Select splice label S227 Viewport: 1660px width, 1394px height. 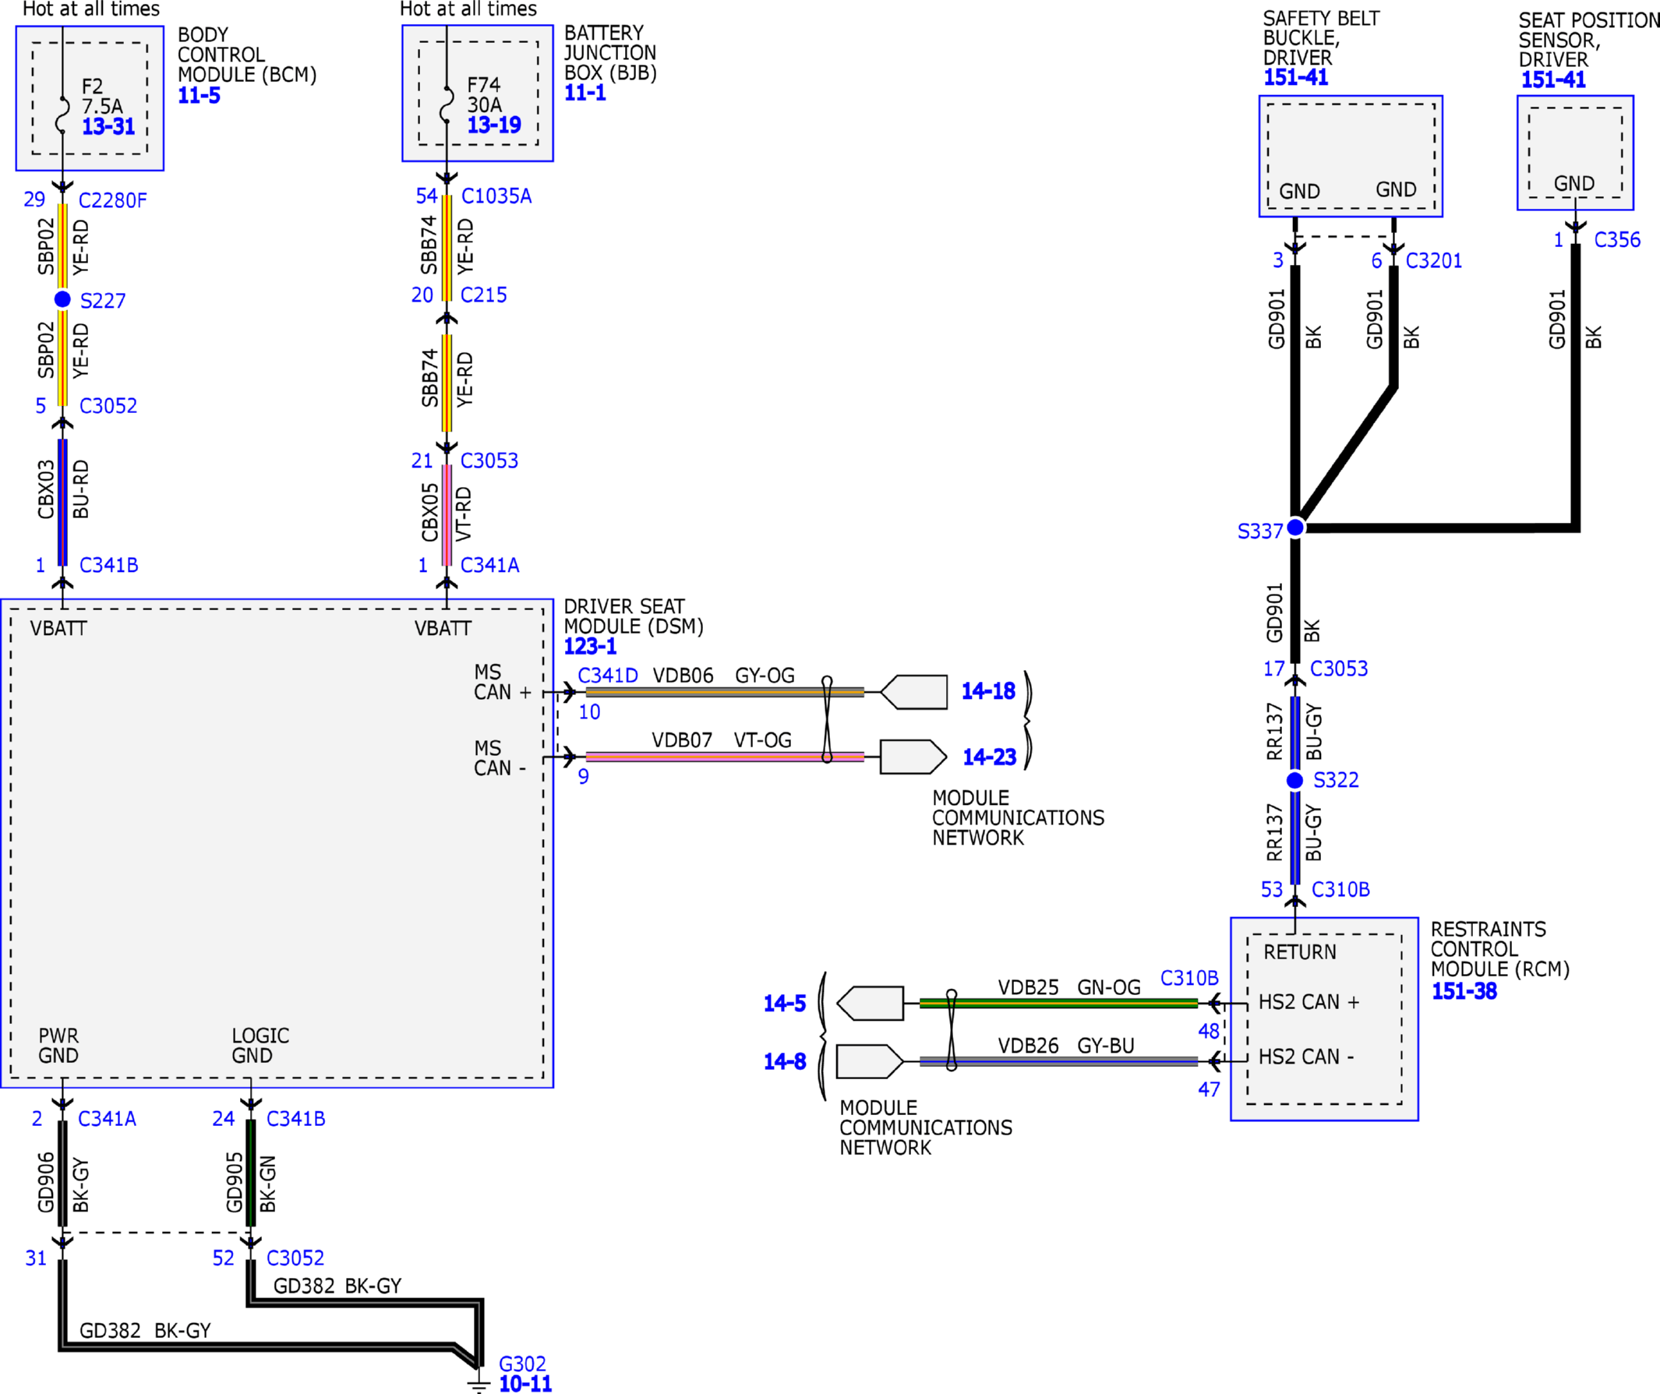(x=103, y=301)
